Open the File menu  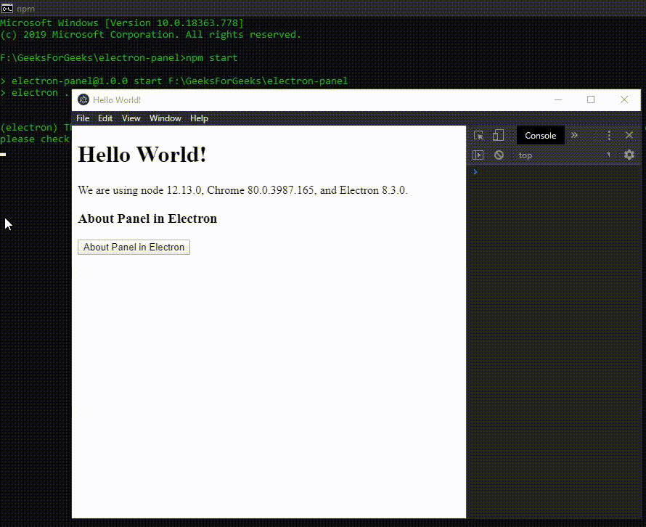click(83, 118)
